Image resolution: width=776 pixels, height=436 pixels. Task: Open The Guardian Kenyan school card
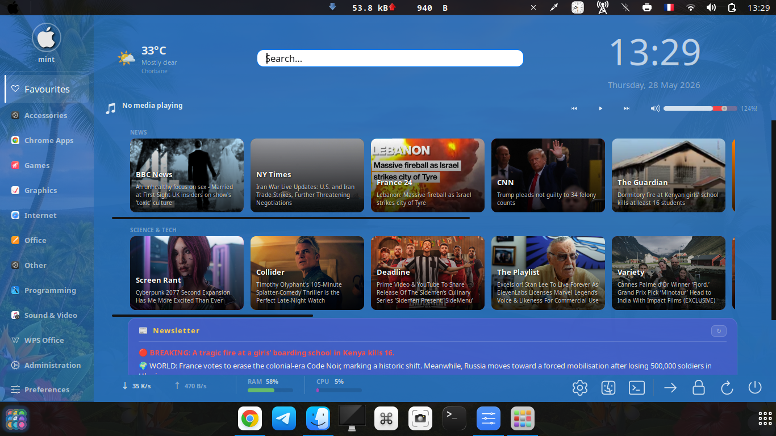pyautogui.click(x=669, y=175)
